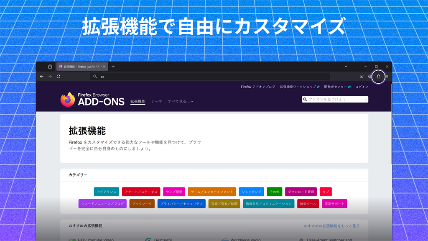428x241 pixels.
Task: Focus the address bar showing 'ex'
Action: click(210, 77)
